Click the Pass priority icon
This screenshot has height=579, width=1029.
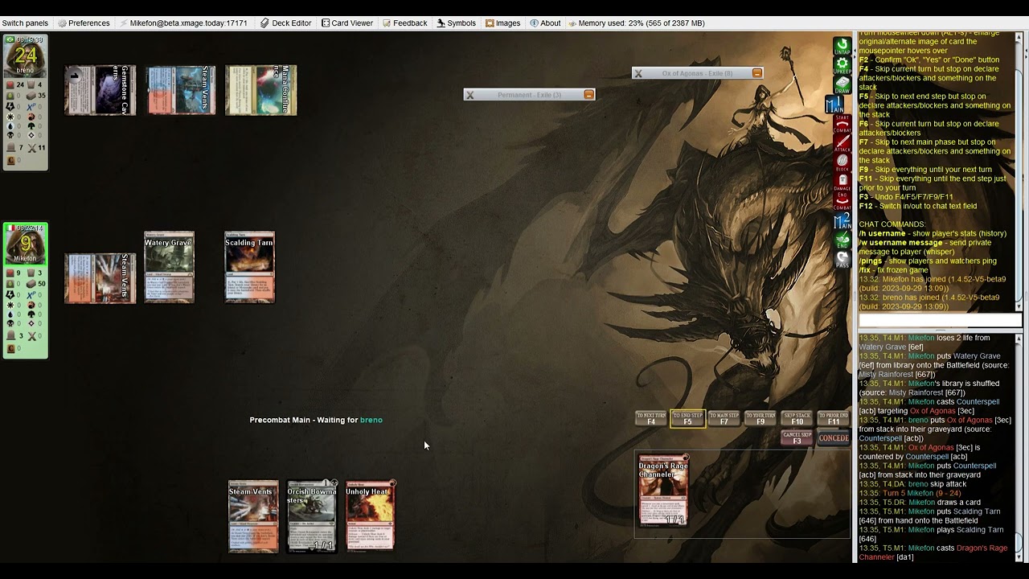pyautogui.click(x=842, y=260)
